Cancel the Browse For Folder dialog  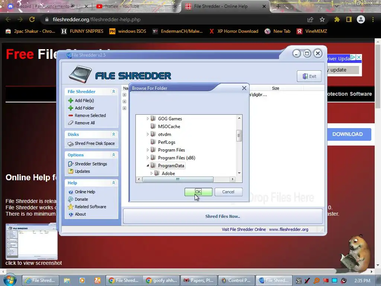click(228, 192)
